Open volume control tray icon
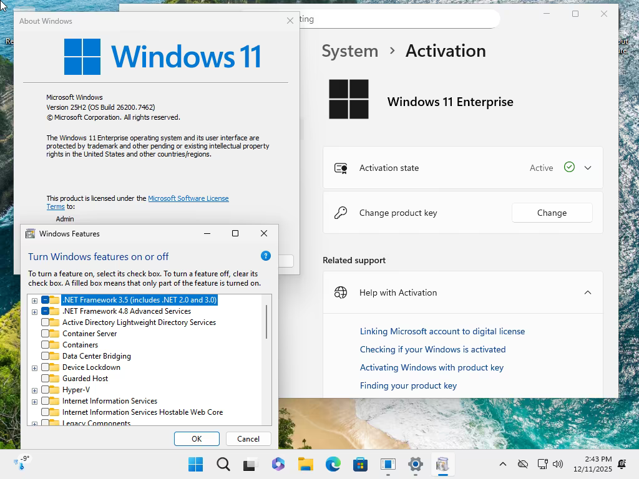The image size is (639, 479). (x=558, y=464)
